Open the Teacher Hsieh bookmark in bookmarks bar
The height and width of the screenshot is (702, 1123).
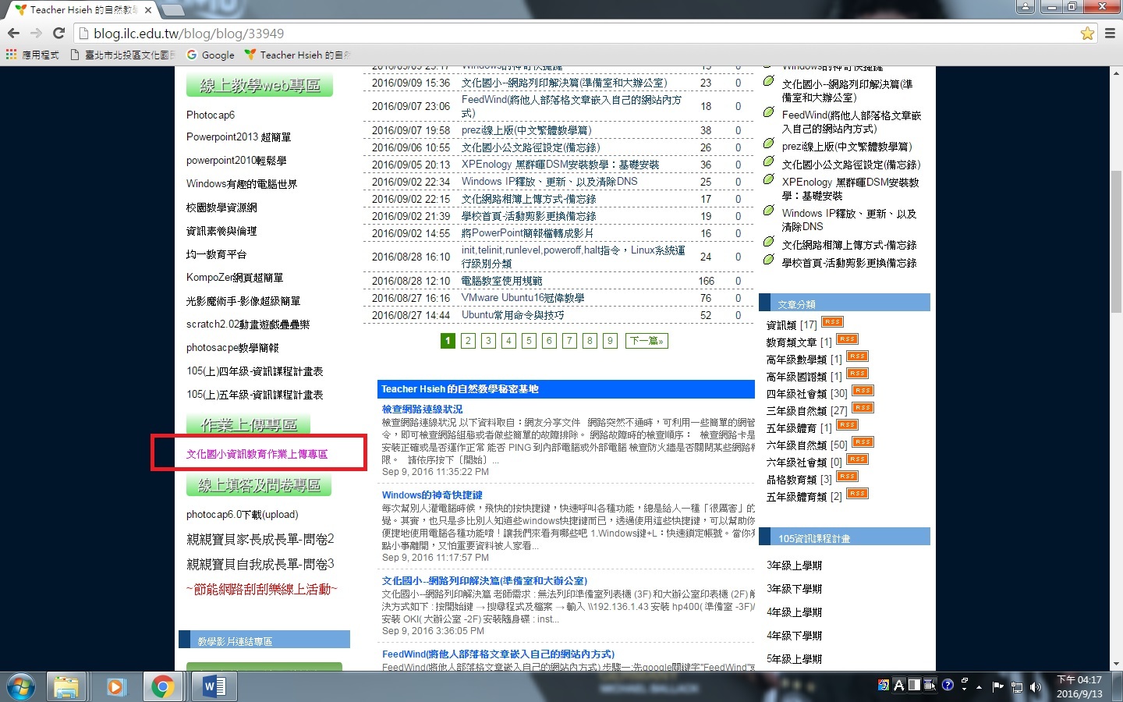pos(297,55)
